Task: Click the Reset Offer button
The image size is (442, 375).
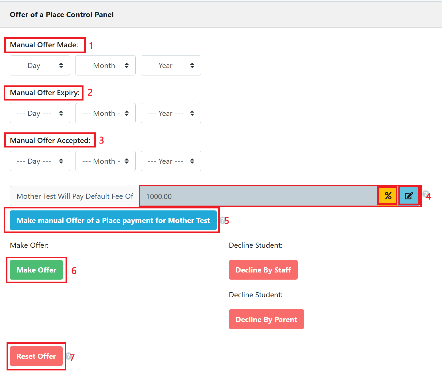Action: pyautogui.click(x=36, y=356)
